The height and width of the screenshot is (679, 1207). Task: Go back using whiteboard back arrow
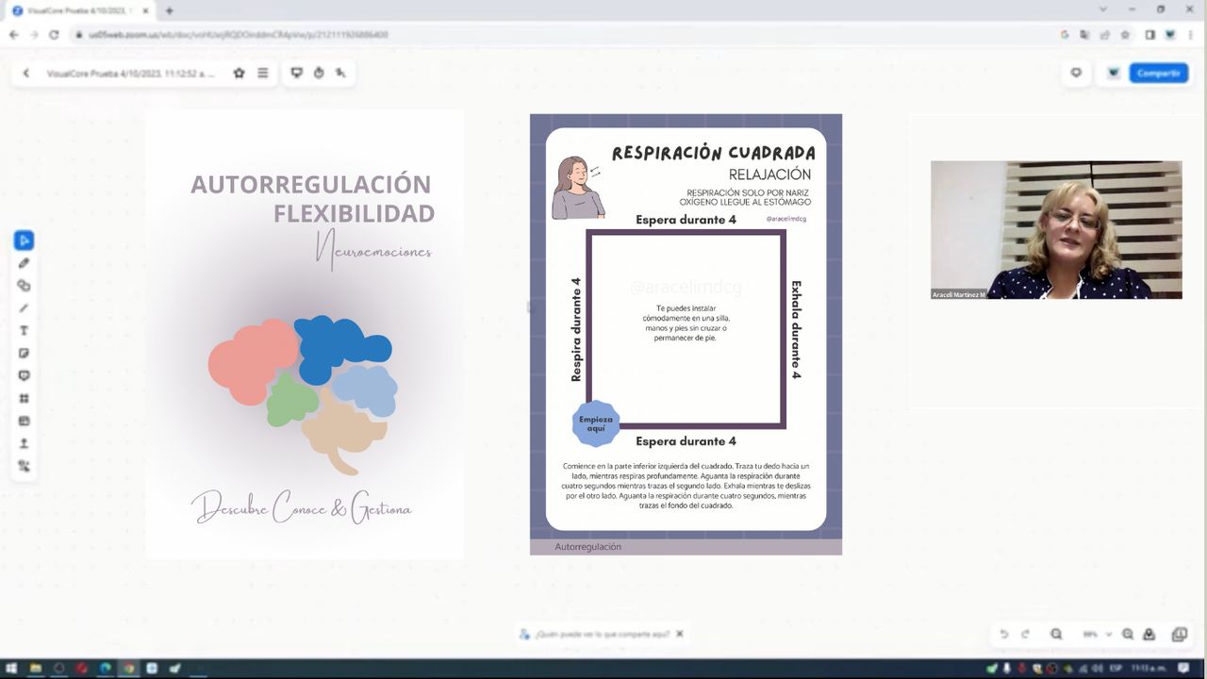26,73
